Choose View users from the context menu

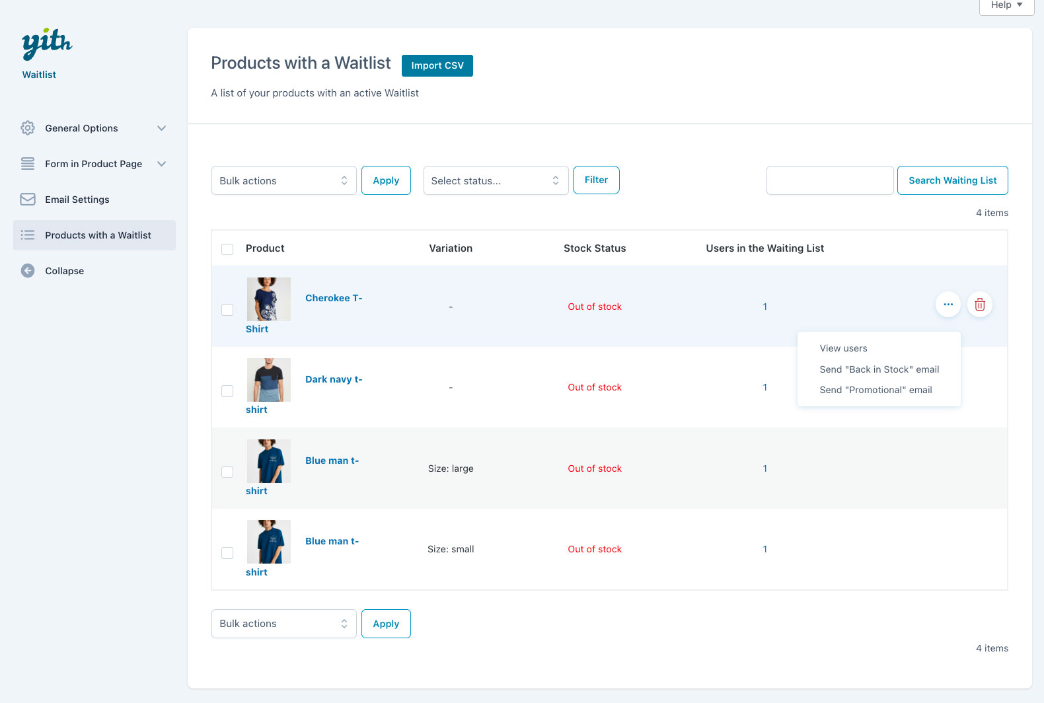click(x=843, y=348)
